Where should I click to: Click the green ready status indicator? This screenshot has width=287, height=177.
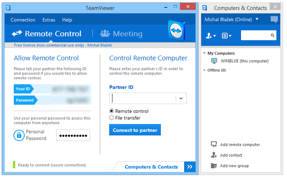pyautogui.click(x=14, y=165)
